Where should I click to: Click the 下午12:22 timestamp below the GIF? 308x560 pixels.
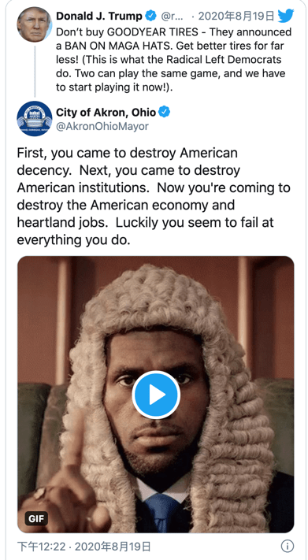(43, 546)
